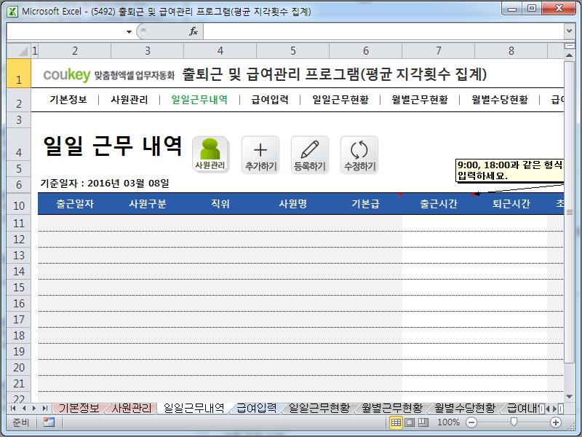Click the vertical scrollbar up arrow
Viewport: 582px width, 437px height.
(x=569, y=55)
